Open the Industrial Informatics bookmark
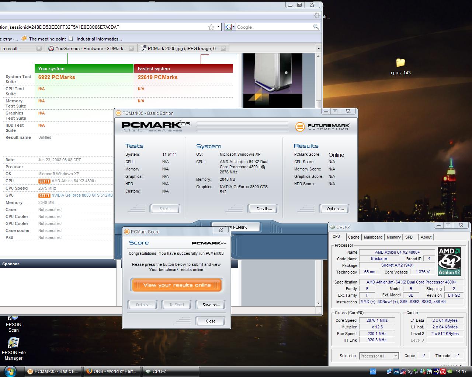The image size is (472, 377). pos(95,39)
